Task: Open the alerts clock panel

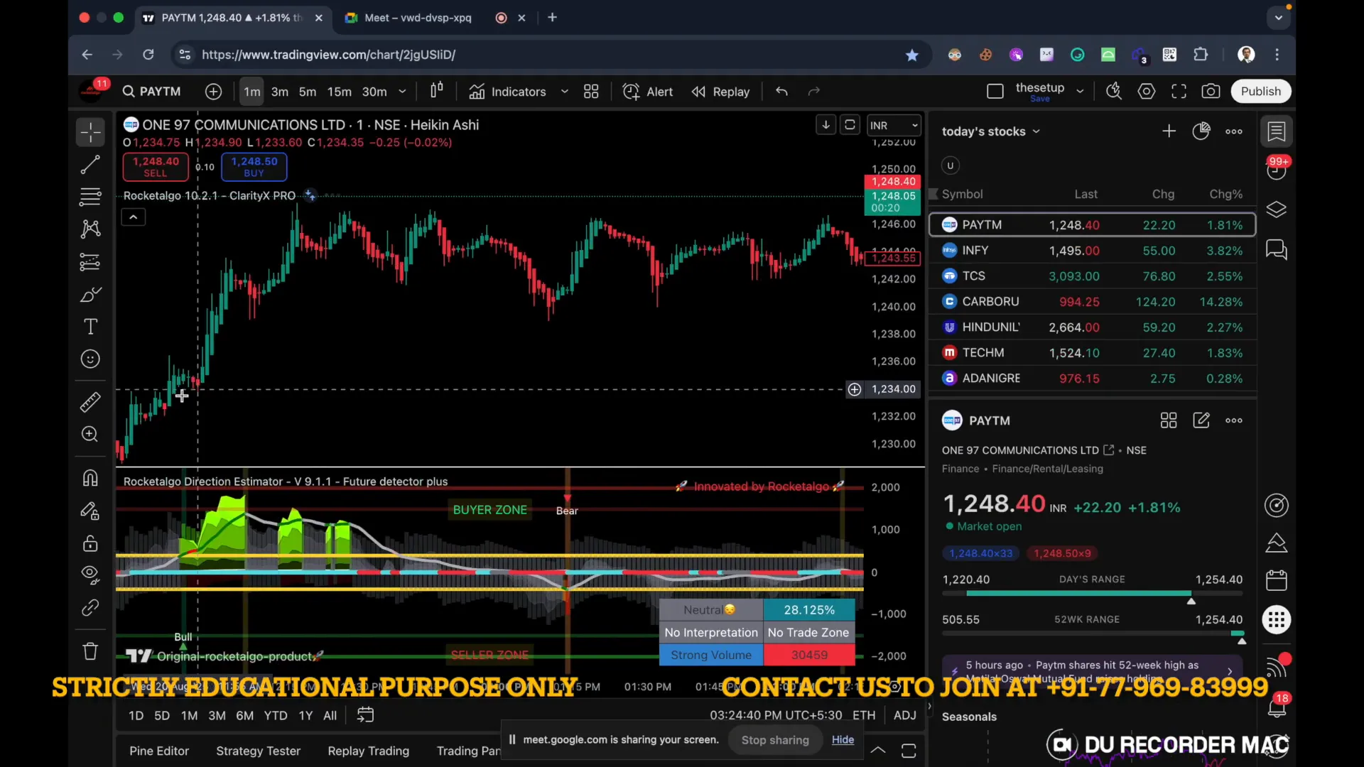Action: pos(1277,170)
